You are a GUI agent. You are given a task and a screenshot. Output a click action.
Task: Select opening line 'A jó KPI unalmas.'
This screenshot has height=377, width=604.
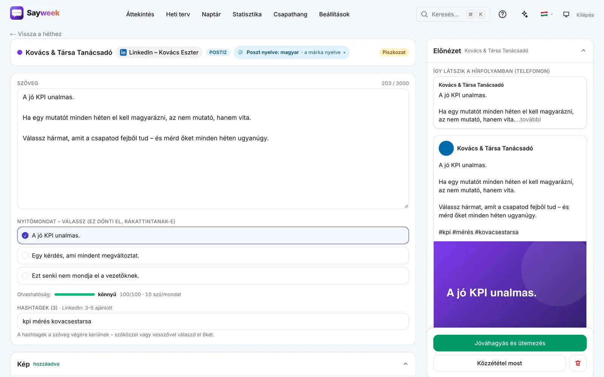(x=213, y=235)
